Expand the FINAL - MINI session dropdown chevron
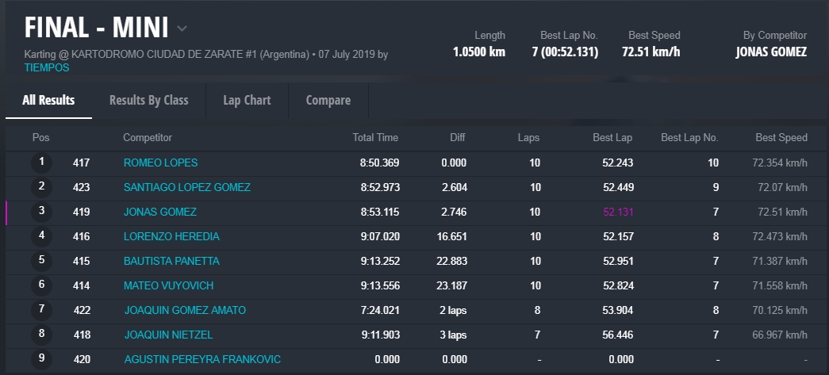Viewport: 829px width, 375px height. tap(182, 29)
